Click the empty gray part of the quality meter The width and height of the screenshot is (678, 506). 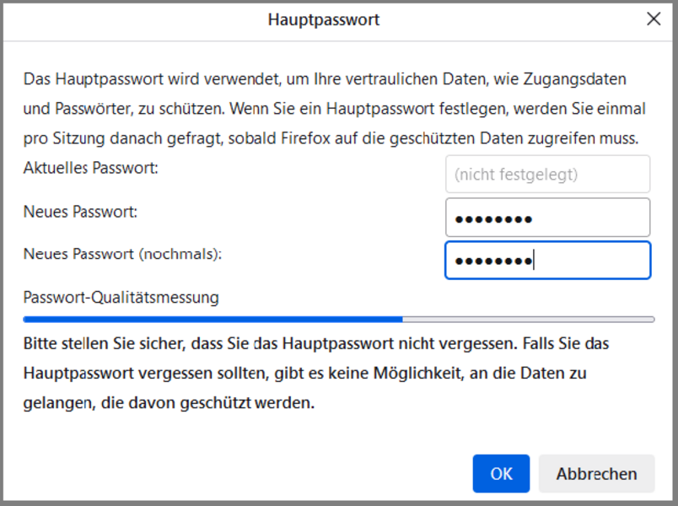[527, 320]
